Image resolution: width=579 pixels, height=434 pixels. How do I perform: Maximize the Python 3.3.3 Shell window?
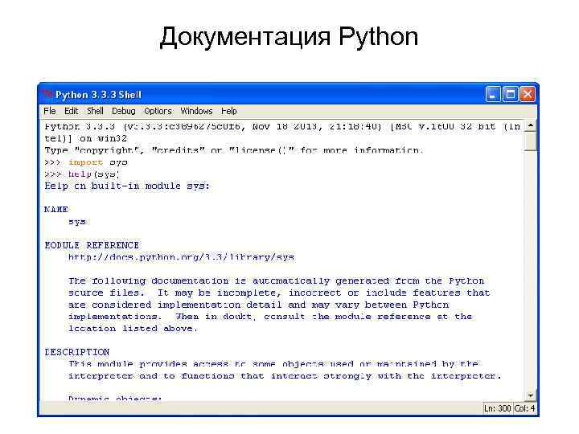coord(511,95)
